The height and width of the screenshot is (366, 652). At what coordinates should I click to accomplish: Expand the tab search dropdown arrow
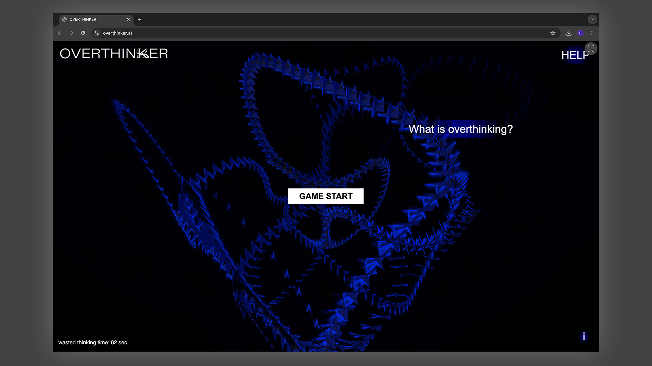point(593,20)
